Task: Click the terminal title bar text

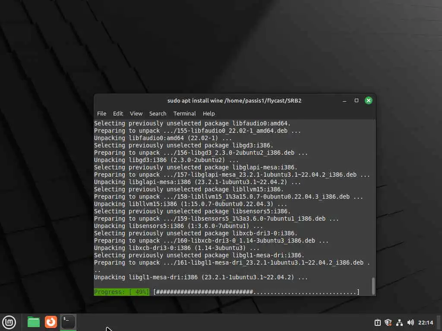Action: 234,101
